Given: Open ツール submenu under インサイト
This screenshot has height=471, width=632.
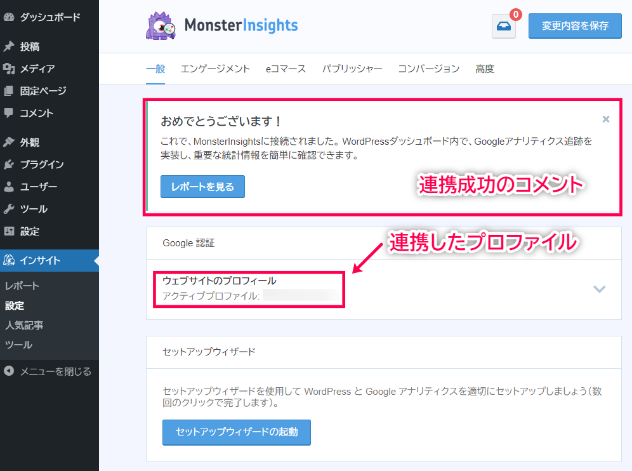Looking at the screenshot, I should tap(18, 345).
